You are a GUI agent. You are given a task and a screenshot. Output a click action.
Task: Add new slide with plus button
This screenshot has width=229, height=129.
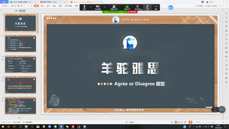19,118
